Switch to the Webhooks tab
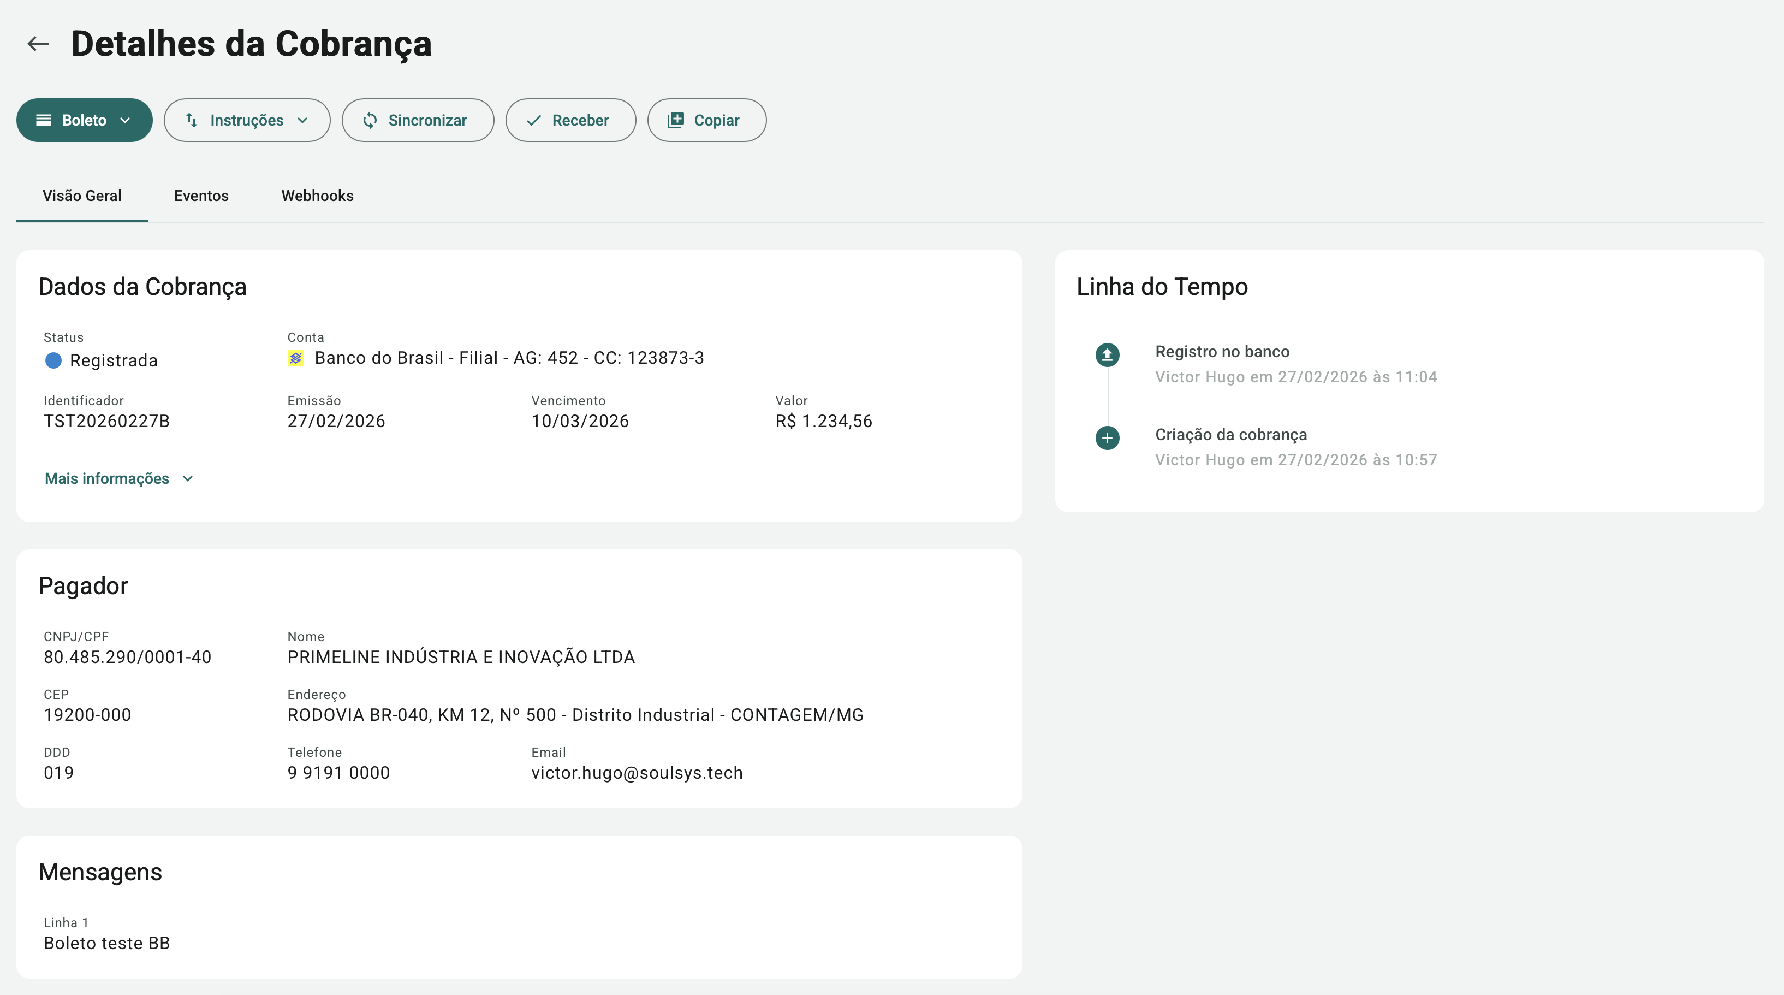This screenshot has height=995, width=1784. tap(317, 196)
